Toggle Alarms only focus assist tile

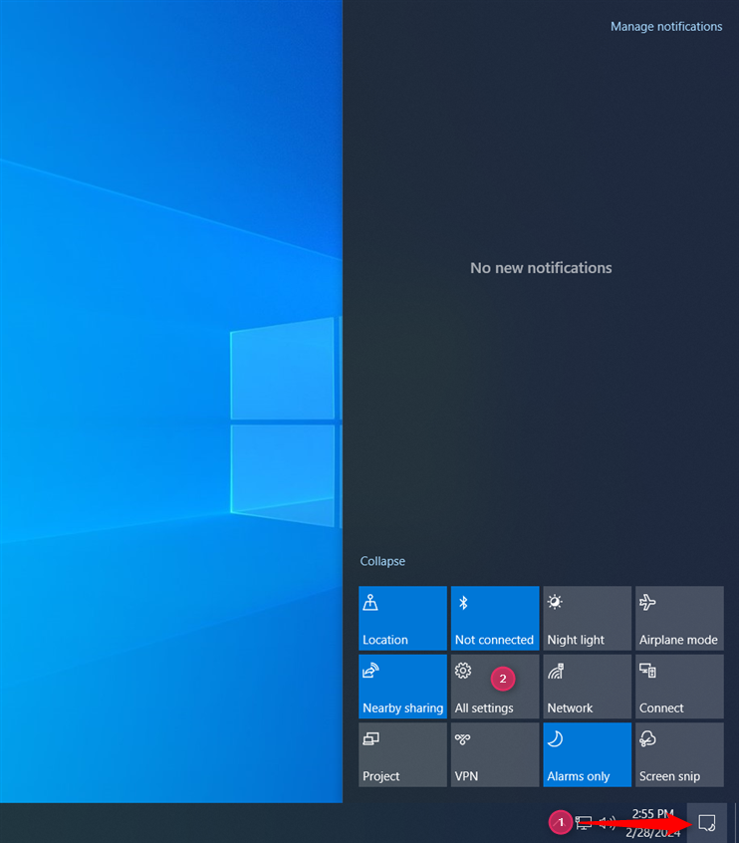point(587,755)
